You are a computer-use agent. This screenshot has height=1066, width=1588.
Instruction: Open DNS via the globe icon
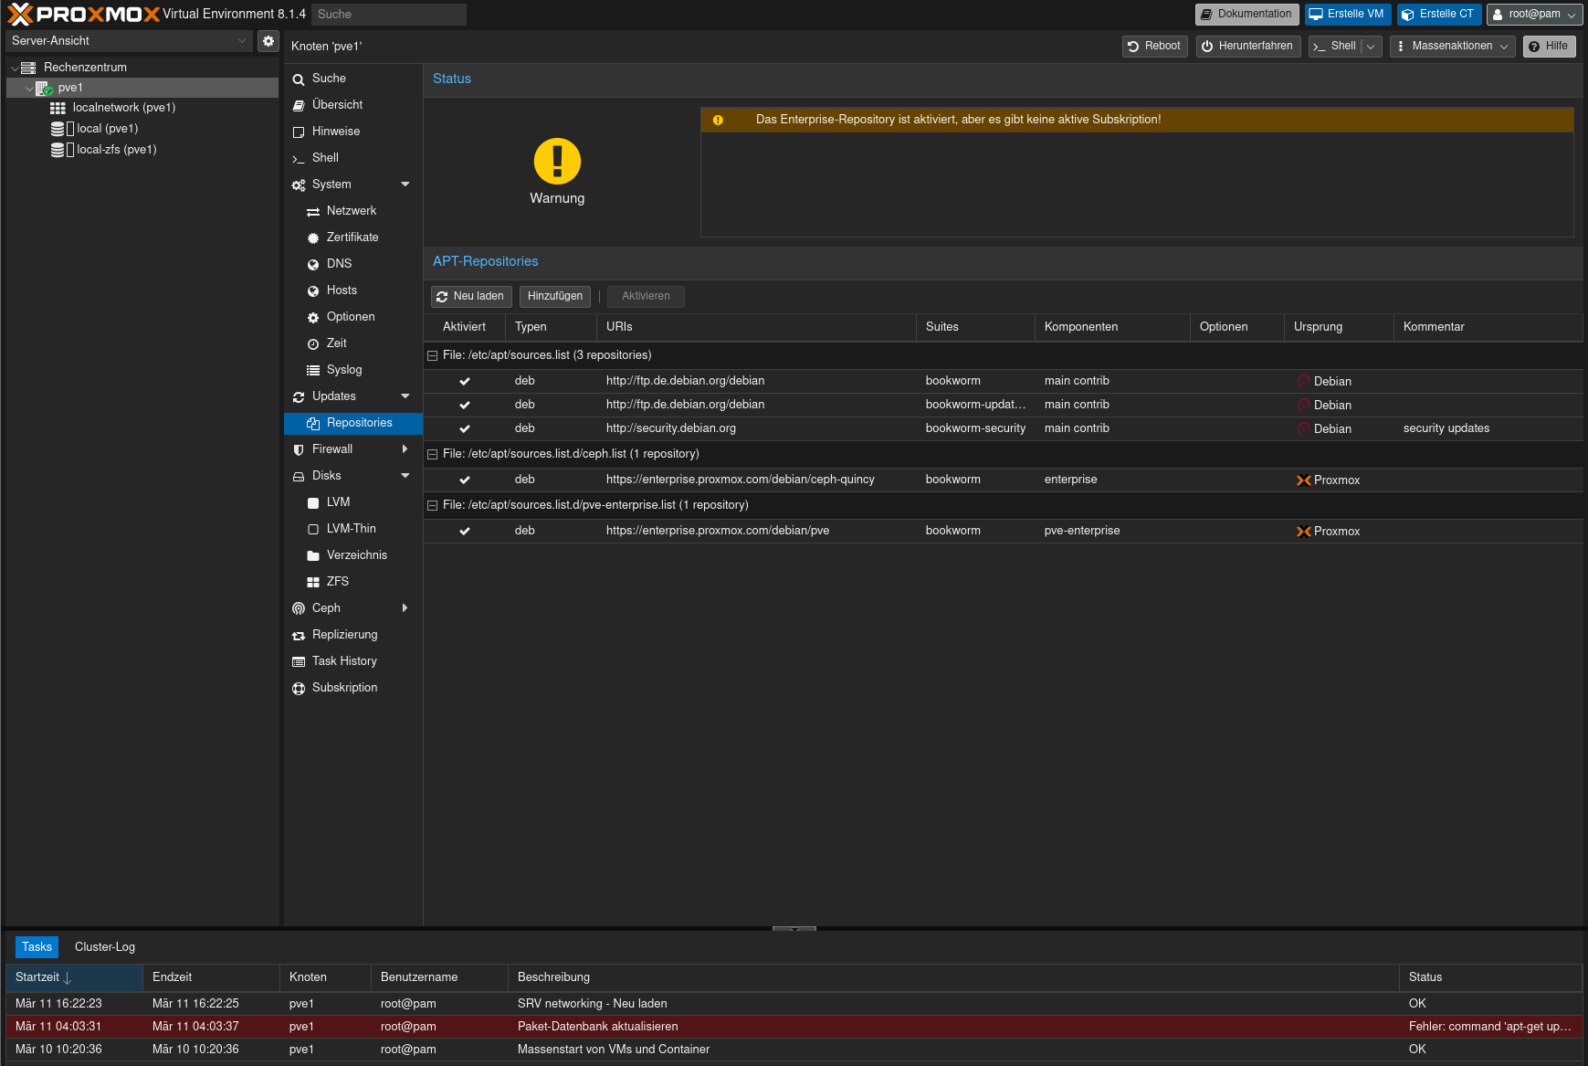(313, 265)
